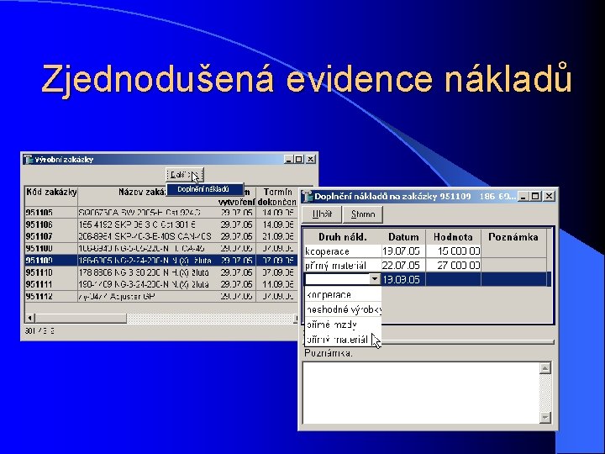Click the Storno button
Screen dimensions: 605x454
pos(363,214)
